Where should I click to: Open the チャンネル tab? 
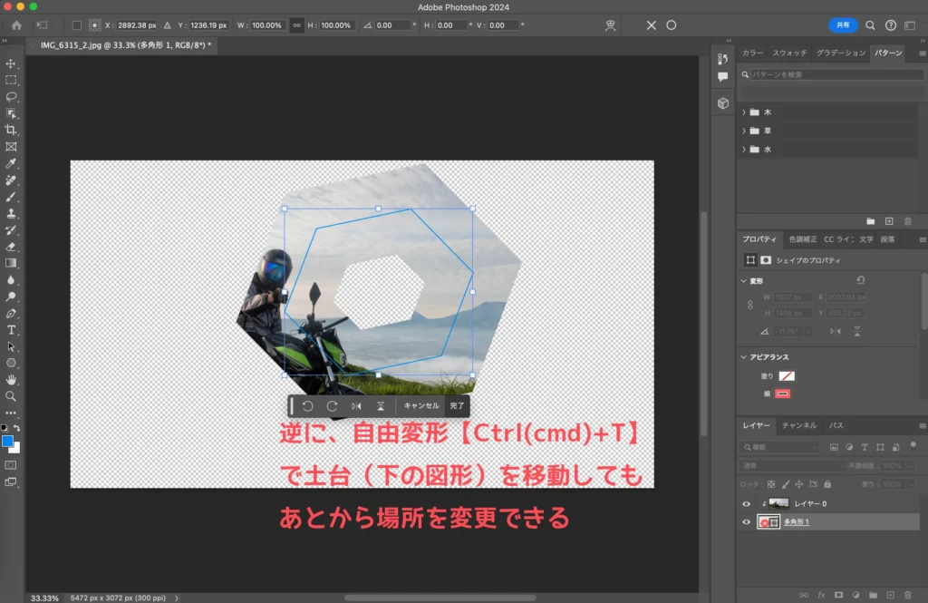tap(799, 425)
